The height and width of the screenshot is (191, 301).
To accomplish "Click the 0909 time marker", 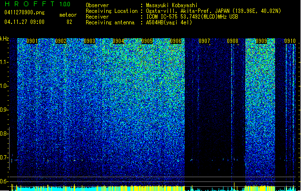I will [261, 41].
